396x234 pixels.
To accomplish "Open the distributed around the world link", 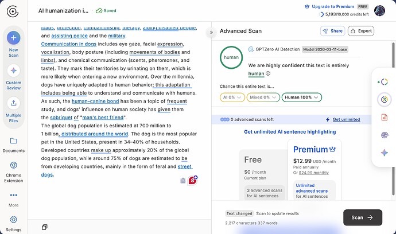I will point(95,134).
